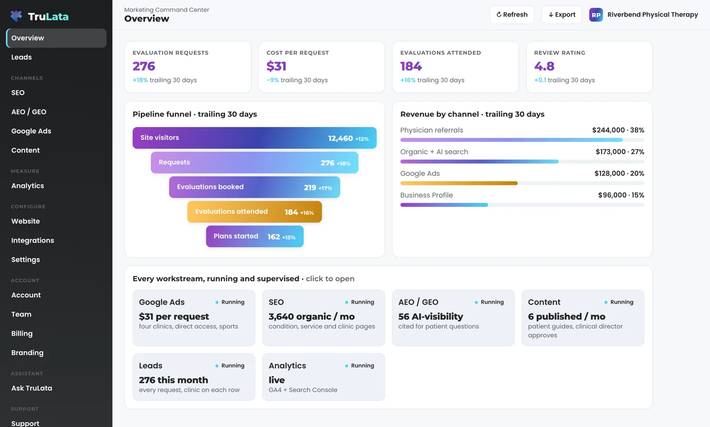
Task: Click the Physician referrals revenue bar
Action: [522, 140]
